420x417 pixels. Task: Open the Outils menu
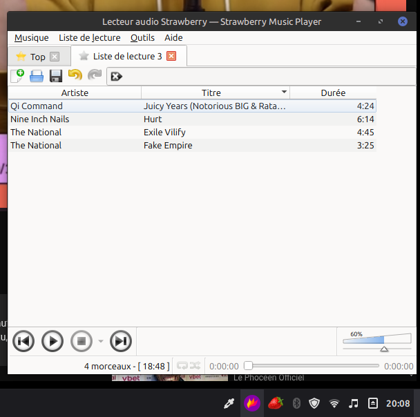(x=142, y=38)
